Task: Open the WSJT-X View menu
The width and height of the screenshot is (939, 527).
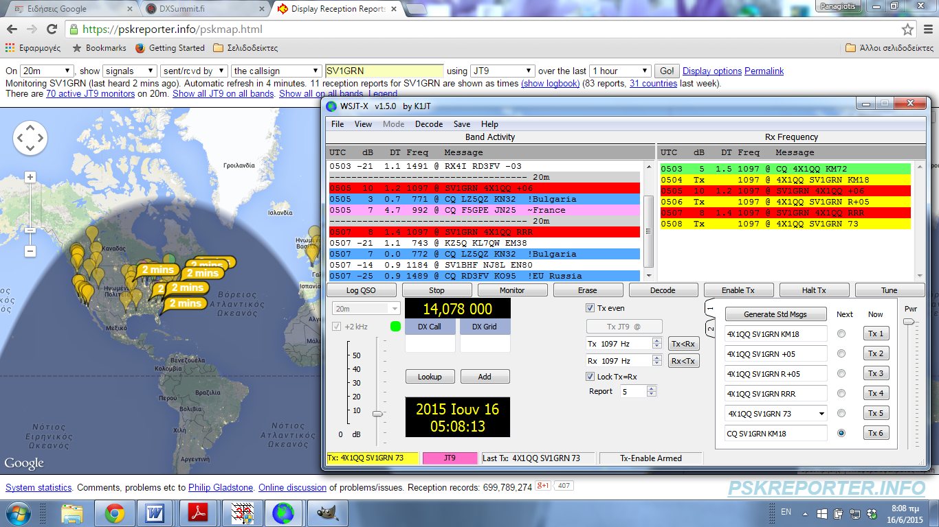Action: click(363, 124)
